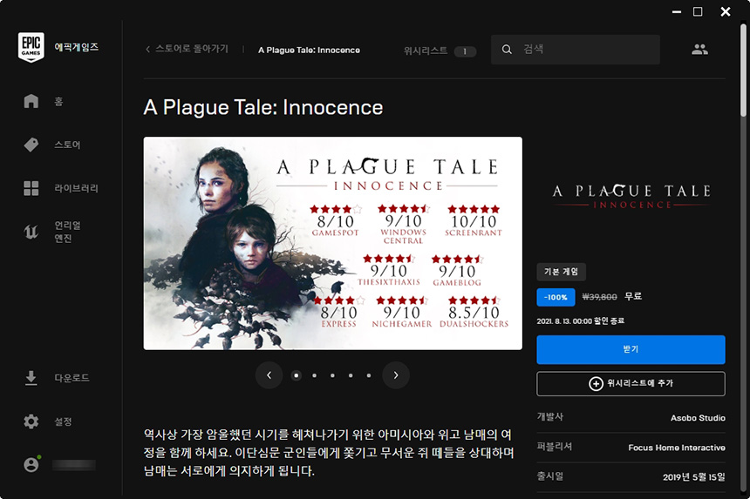
Task: Select the first carousel dot
Action: click(297, 375)
